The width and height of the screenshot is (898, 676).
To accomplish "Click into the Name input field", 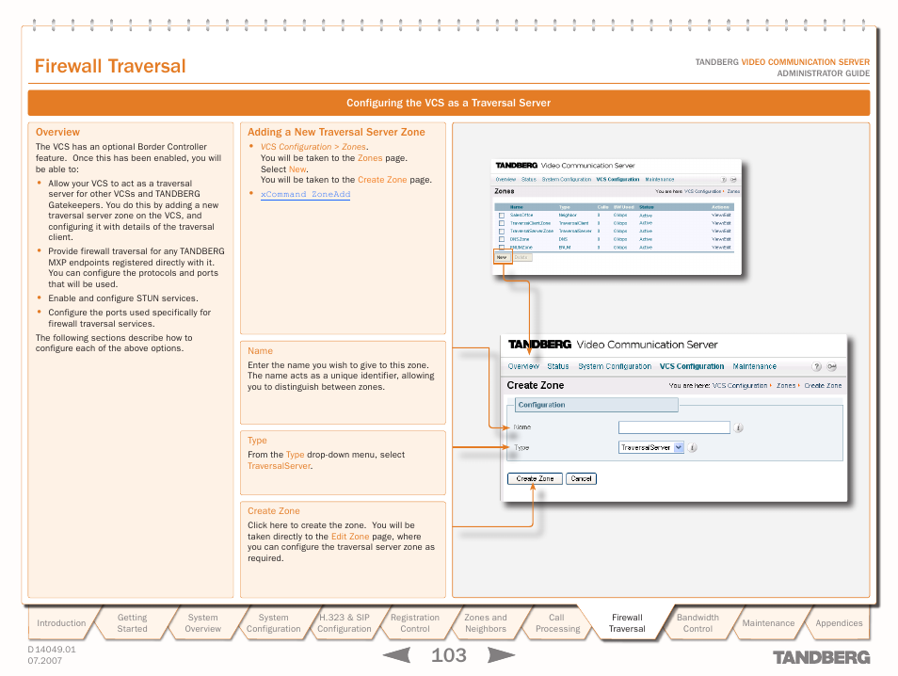I will (x=674, y=427).
